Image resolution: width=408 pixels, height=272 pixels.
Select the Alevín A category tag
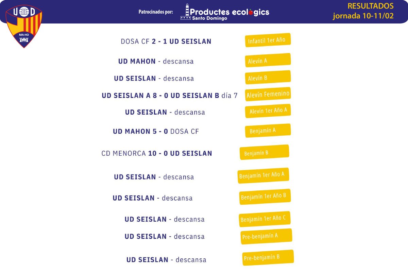click(x=268, y=60)
